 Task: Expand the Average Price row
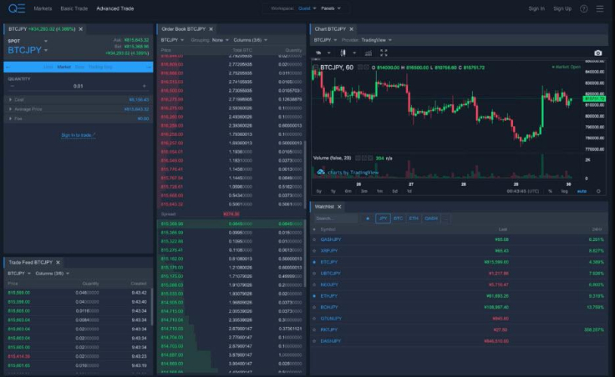[x=79, y=109]
